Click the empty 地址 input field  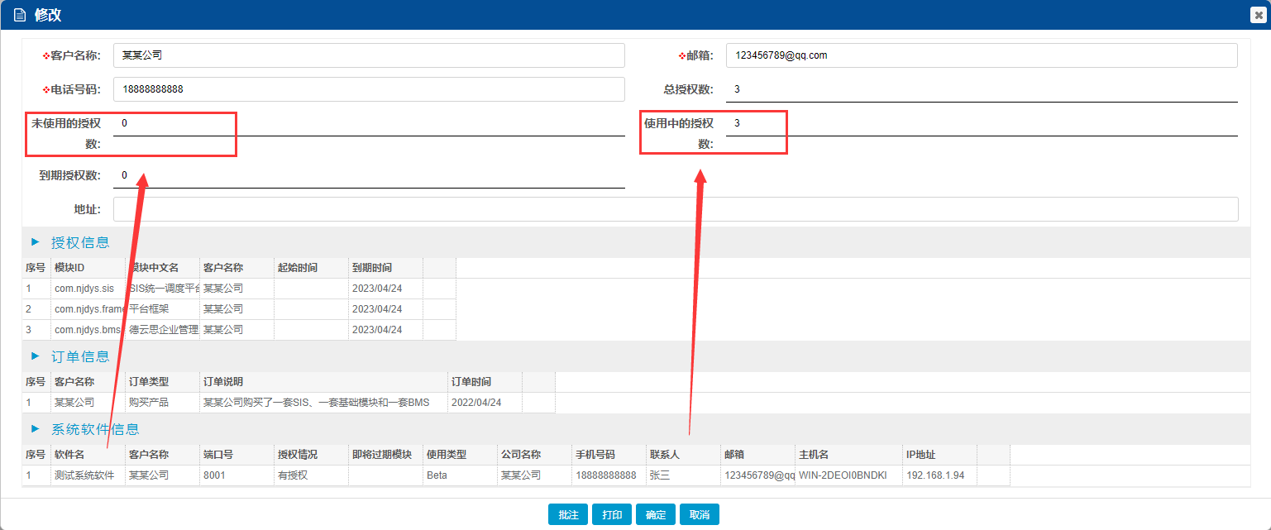[x=676, y=209]
